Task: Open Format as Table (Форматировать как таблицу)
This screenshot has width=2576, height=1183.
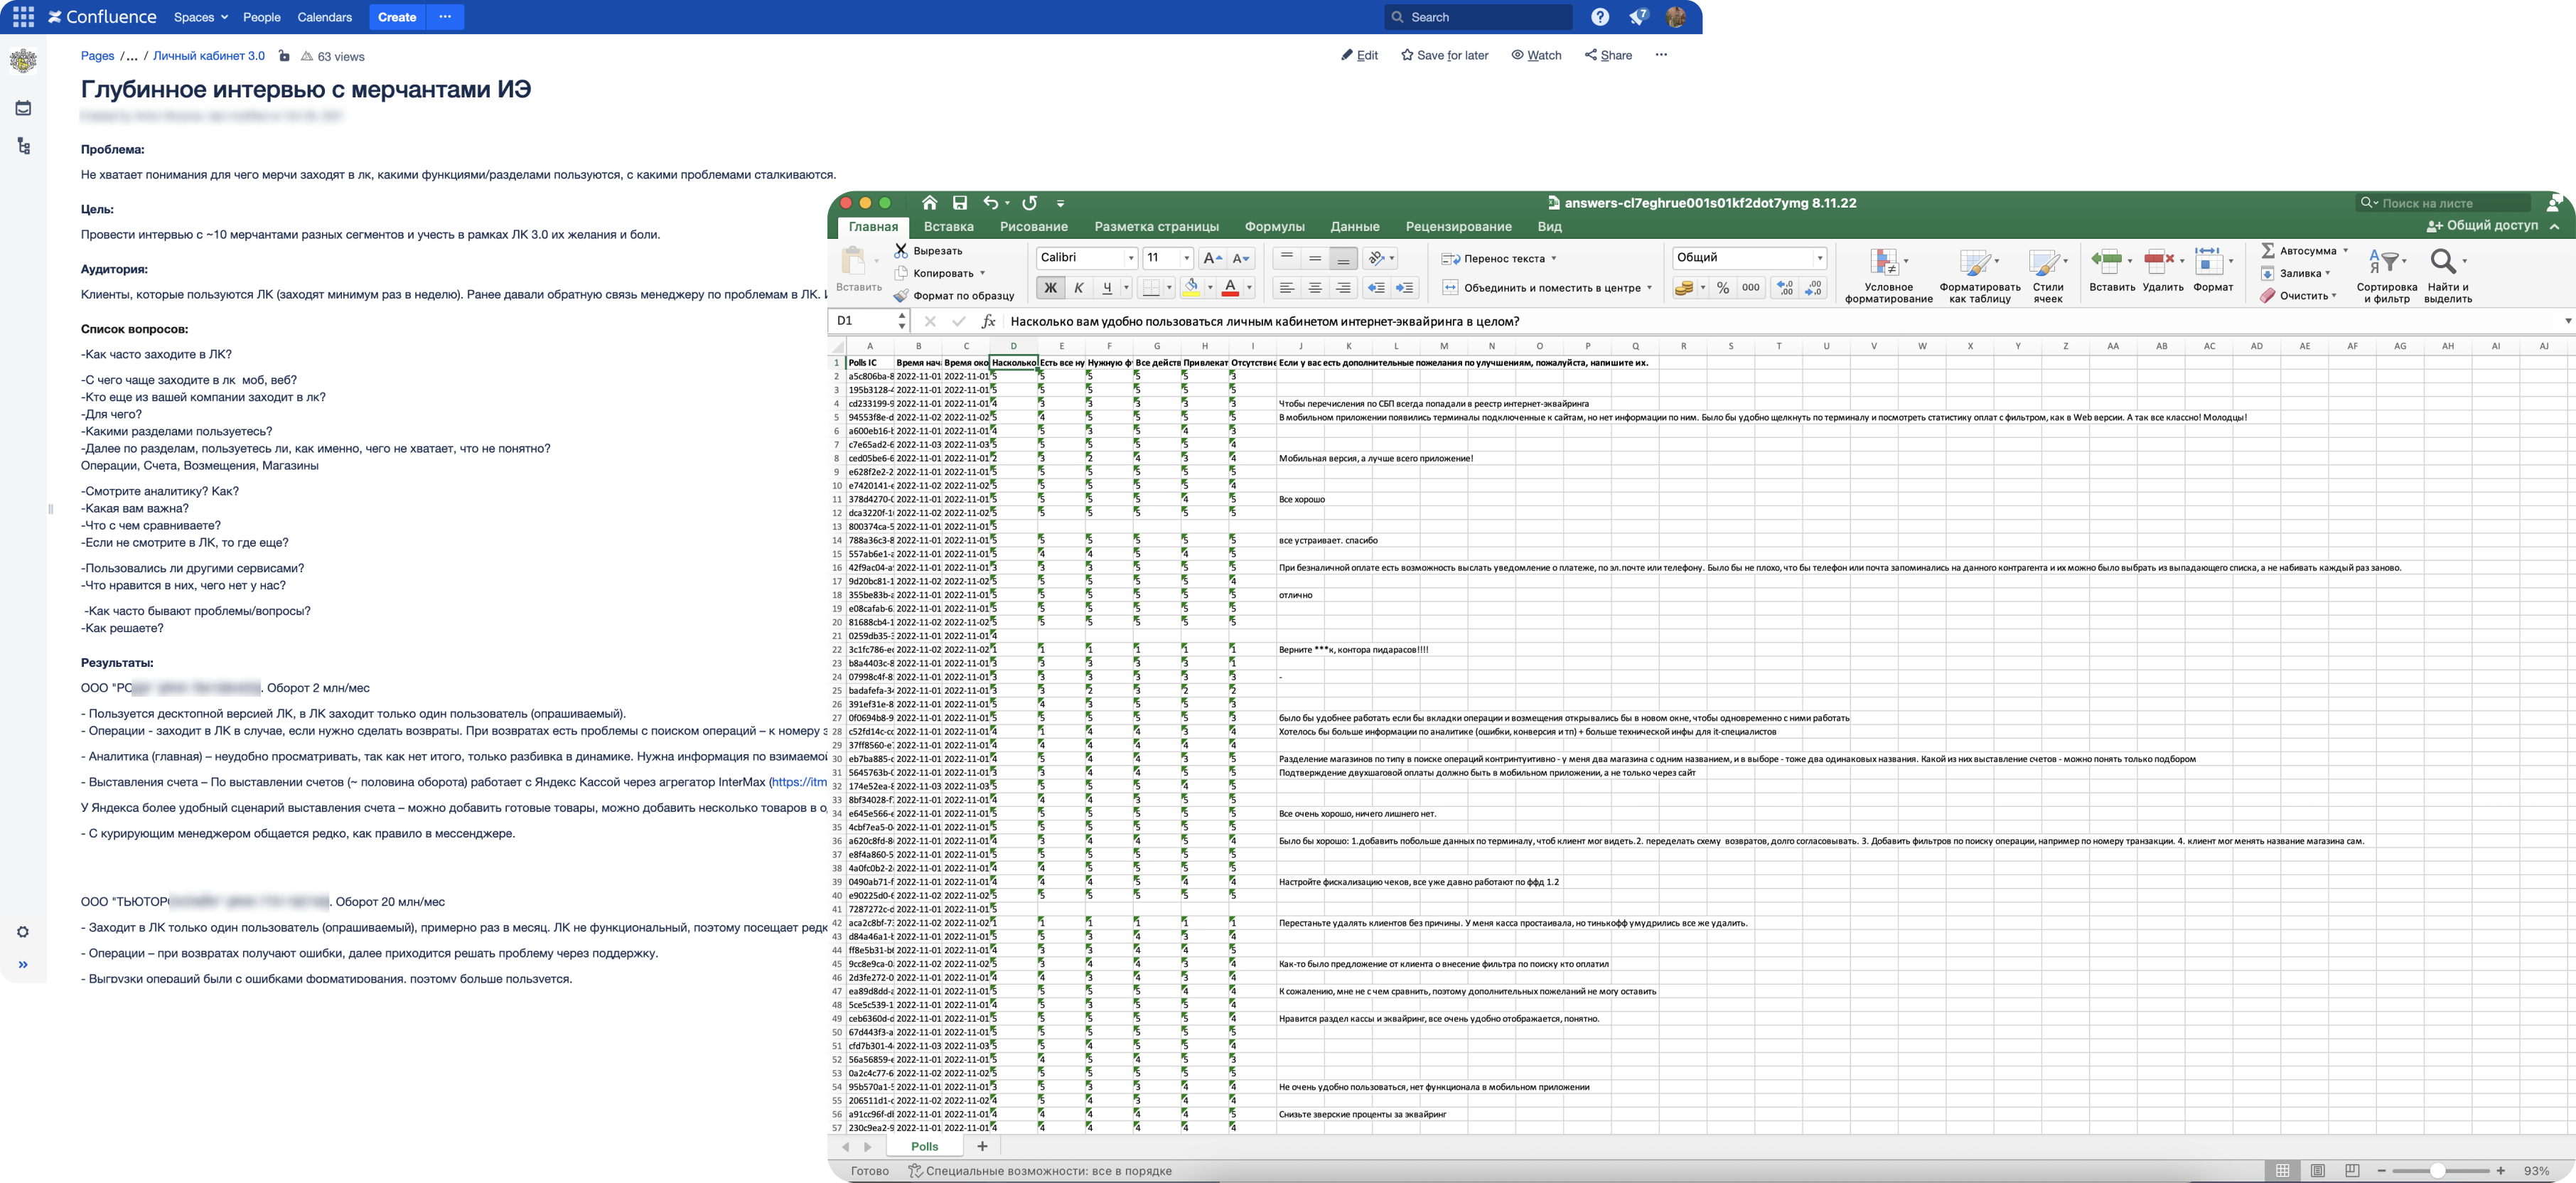Action: [1979, 275]
